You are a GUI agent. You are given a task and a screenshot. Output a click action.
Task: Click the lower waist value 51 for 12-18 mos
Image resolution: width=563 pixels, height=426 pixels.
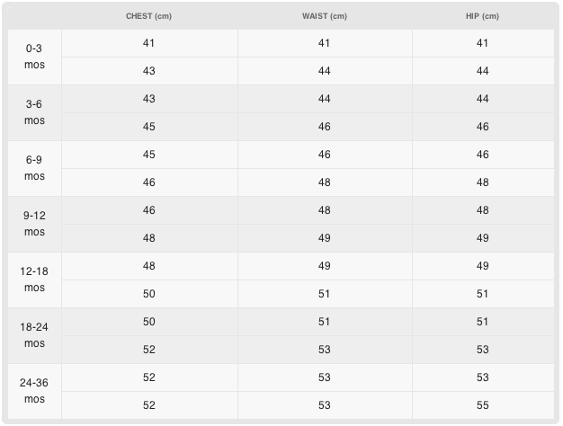(x=324, y=294)
